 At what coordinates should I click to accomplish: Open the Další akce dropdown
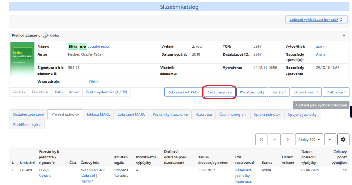pos(336,92)
